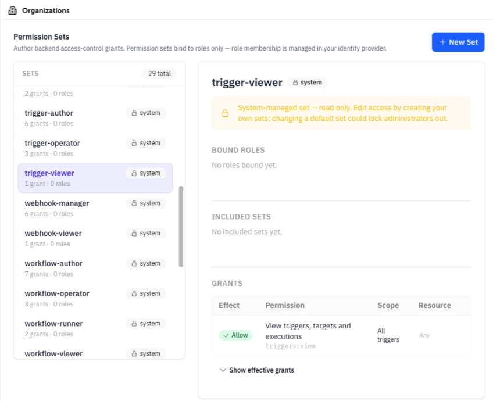Select the webhook-viewer permission set

[x=95, y=238]
